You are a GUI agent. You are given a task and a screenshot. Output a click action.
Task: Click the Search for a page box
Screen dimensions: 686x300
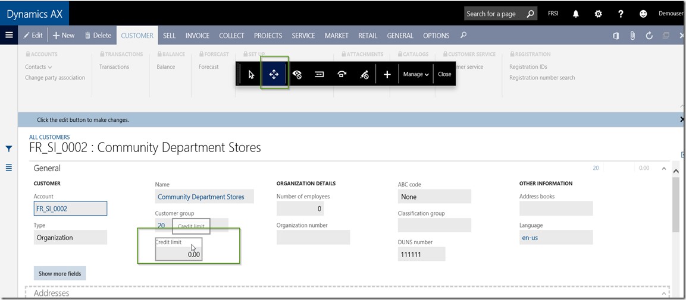point(500,14)
